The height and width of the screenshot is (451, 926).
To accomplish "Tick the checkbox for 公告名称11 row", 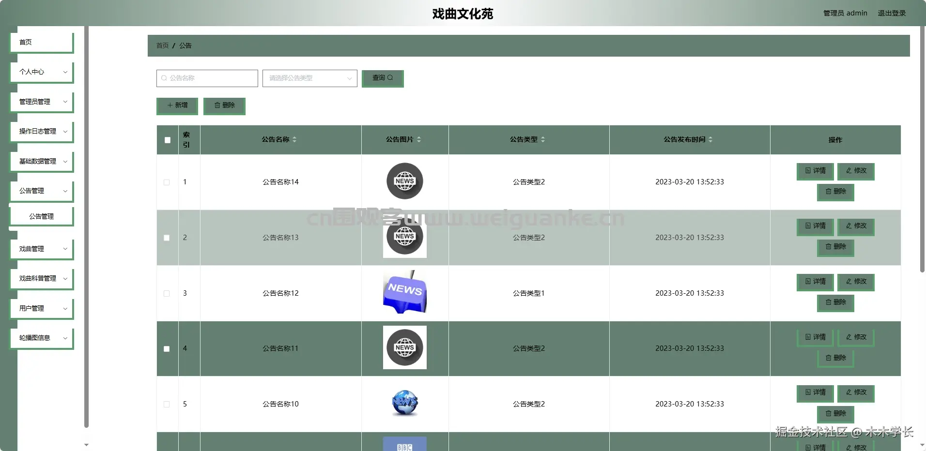I will (x=167, y=349).
